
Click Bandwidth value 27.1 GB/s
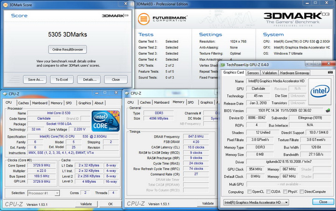coord(316,155)
